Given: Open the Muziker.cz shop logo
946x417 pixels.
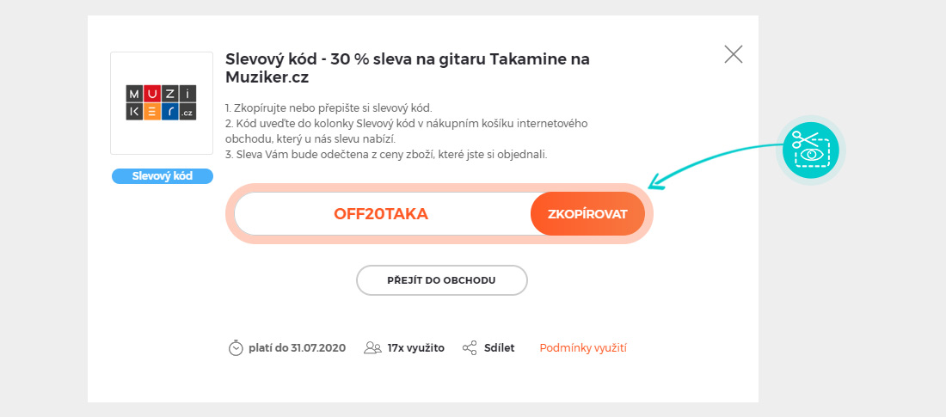Looking at the screenshot, I should click(162, 103).
